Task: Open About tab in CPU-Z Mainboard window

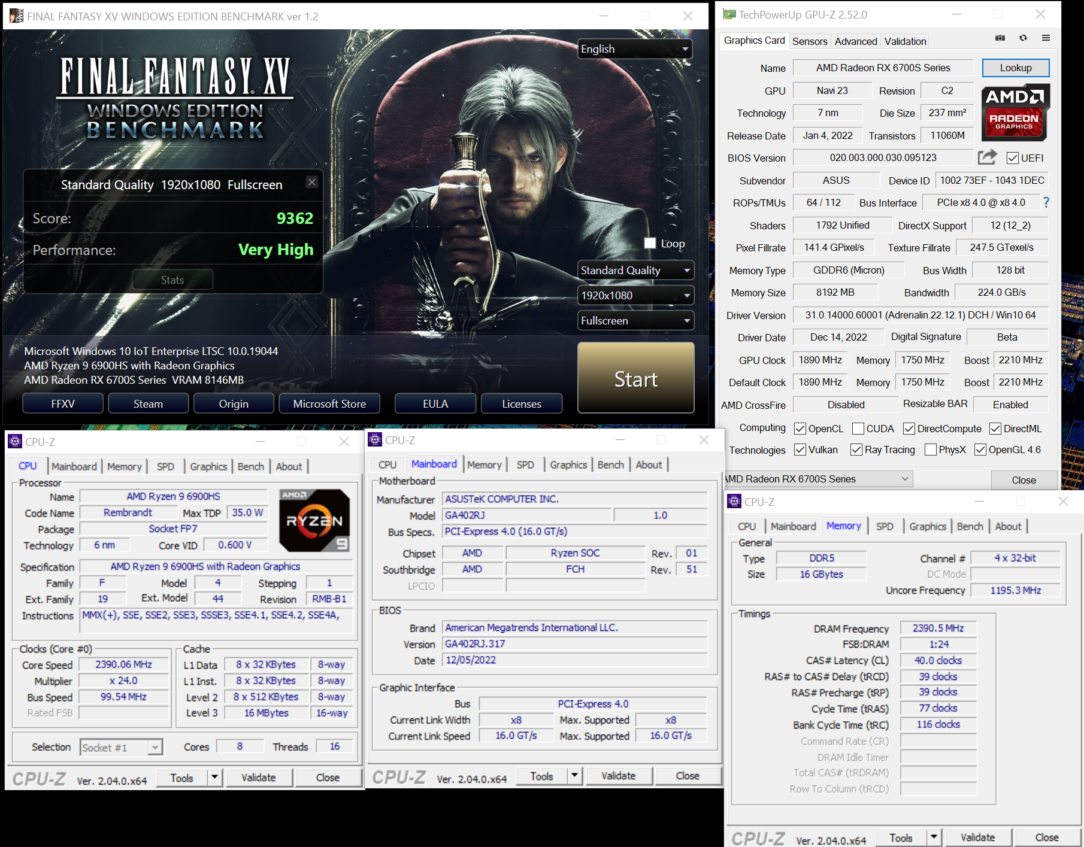Action: coord(649,465)
